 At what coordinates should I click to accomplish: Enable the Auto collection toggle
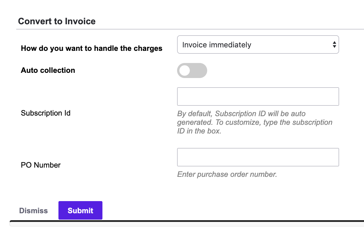[x=192, y=71]
